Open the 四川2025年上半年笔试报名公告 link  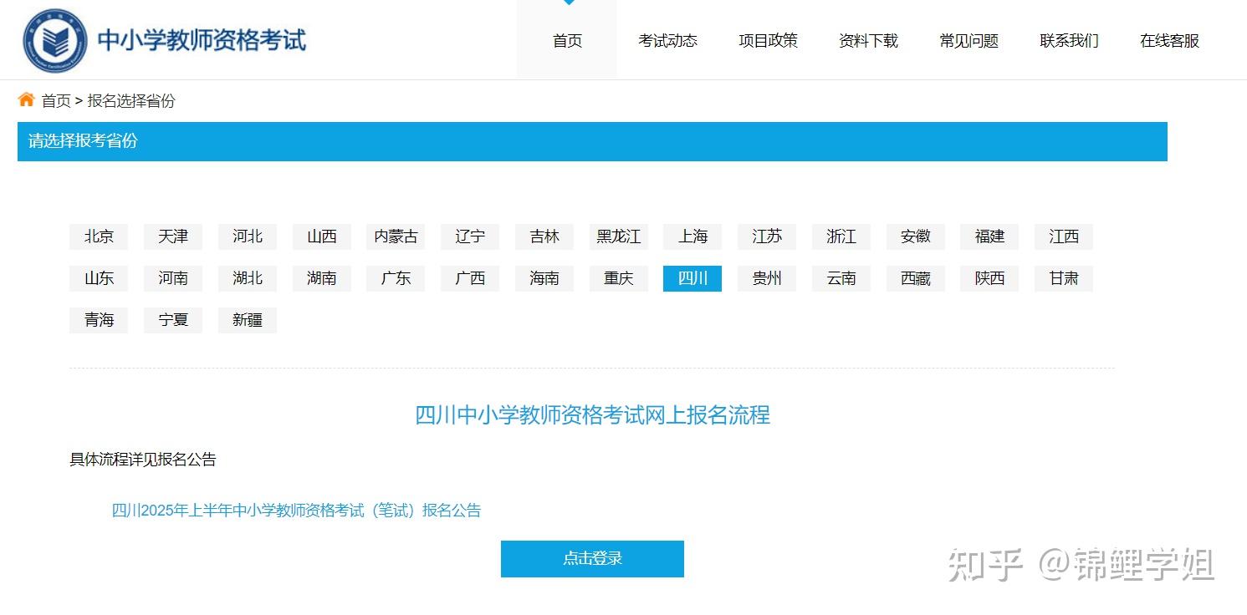[295, 510]
